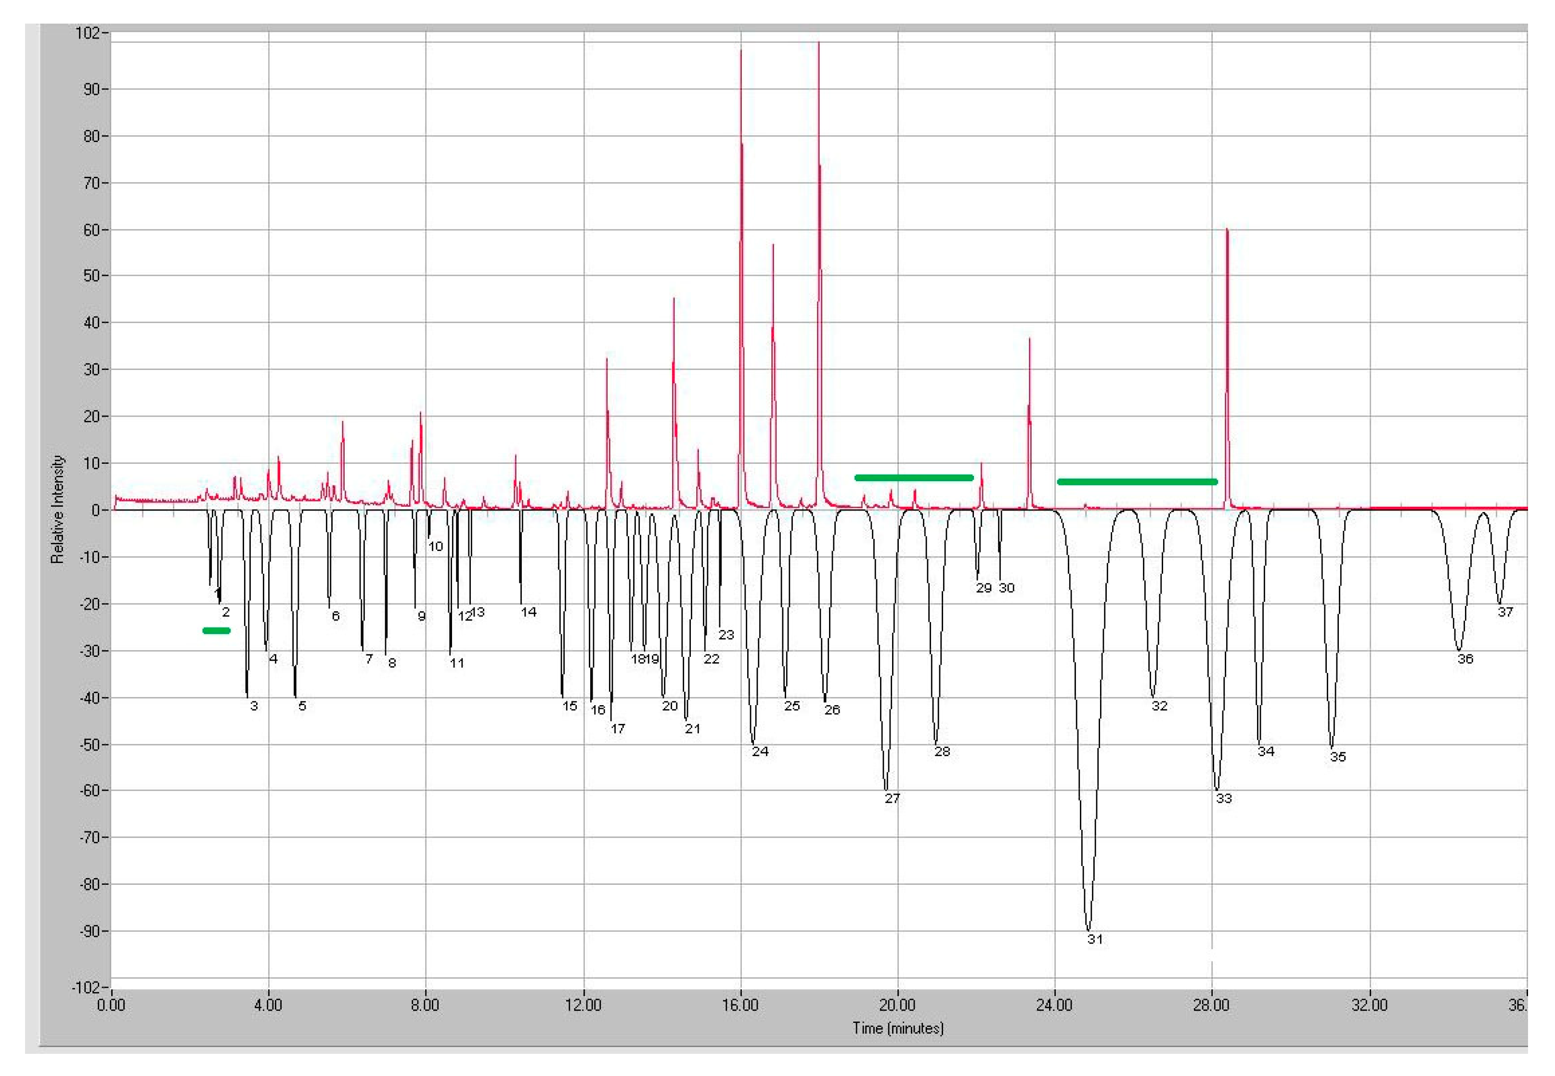Screen dimensions: 1555x1076
Task: Click peak label 33 near 28 minutes
Action: (1223, 798)
